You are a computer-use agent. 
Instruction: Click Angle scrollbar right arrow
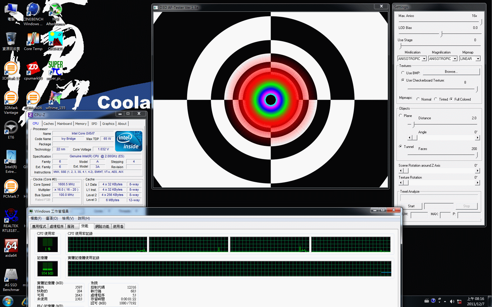click(478, 137)
